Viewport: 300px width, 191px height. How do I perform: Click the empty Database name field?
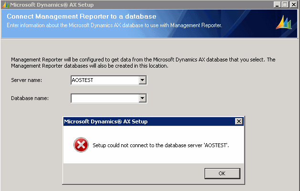[x=104, y=98]
